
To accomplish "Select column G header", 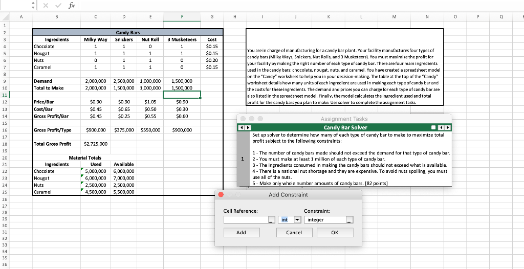I will tap(212, 17).
